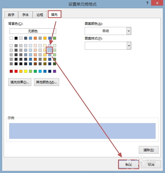Image resolution: width=165 pixels, height=173 pixels.
Task: Pick white swatch in top theme row
Action: 11,38
